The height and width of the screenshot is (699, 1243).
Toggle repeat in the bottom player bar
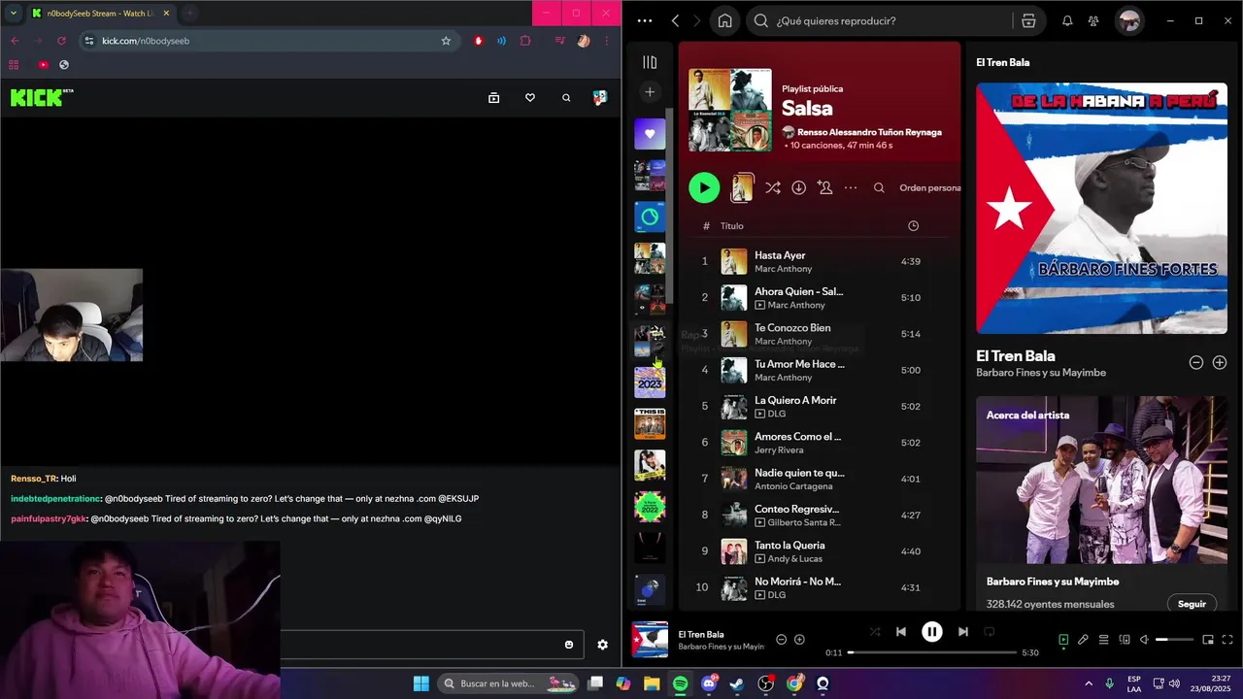[x=989, y=631]
